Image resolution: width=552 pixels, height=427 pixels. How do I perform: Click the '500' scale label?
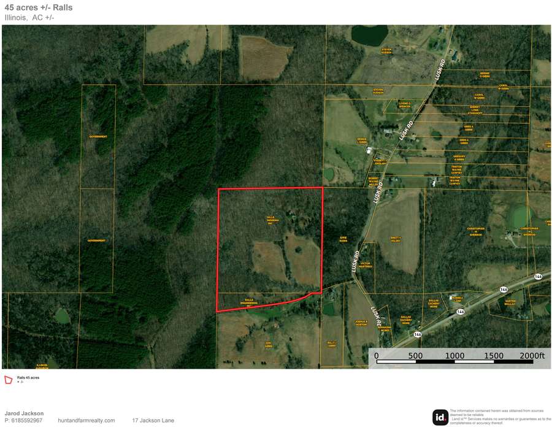tap(415, 356)
